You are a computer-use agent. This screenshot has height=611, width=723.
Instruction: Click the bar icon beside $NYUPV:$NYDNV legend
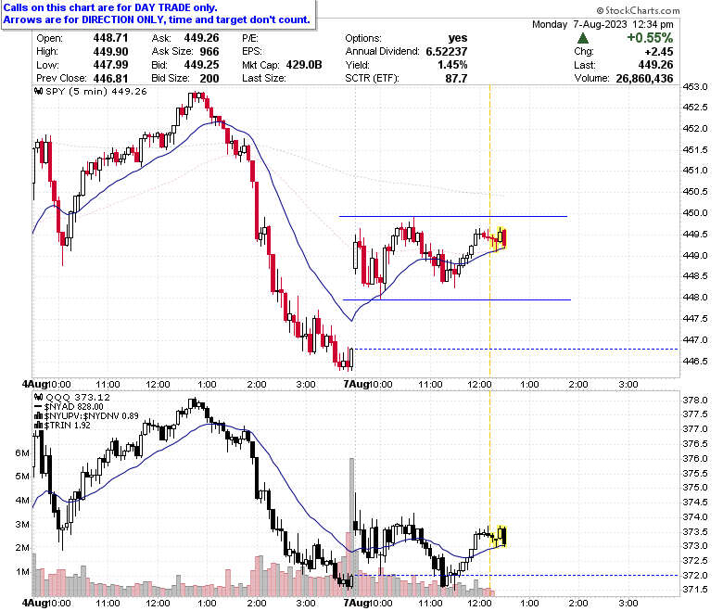pos(39,416)
